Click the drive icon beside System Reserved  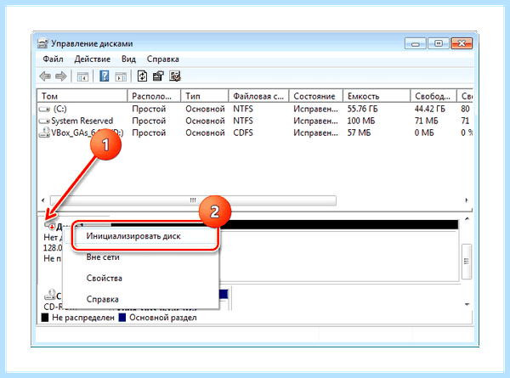pos(44,121)
